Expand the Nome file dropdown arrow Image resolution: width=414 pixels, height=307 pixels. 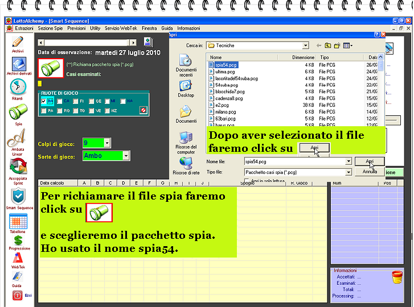click(x=349, y=161)
